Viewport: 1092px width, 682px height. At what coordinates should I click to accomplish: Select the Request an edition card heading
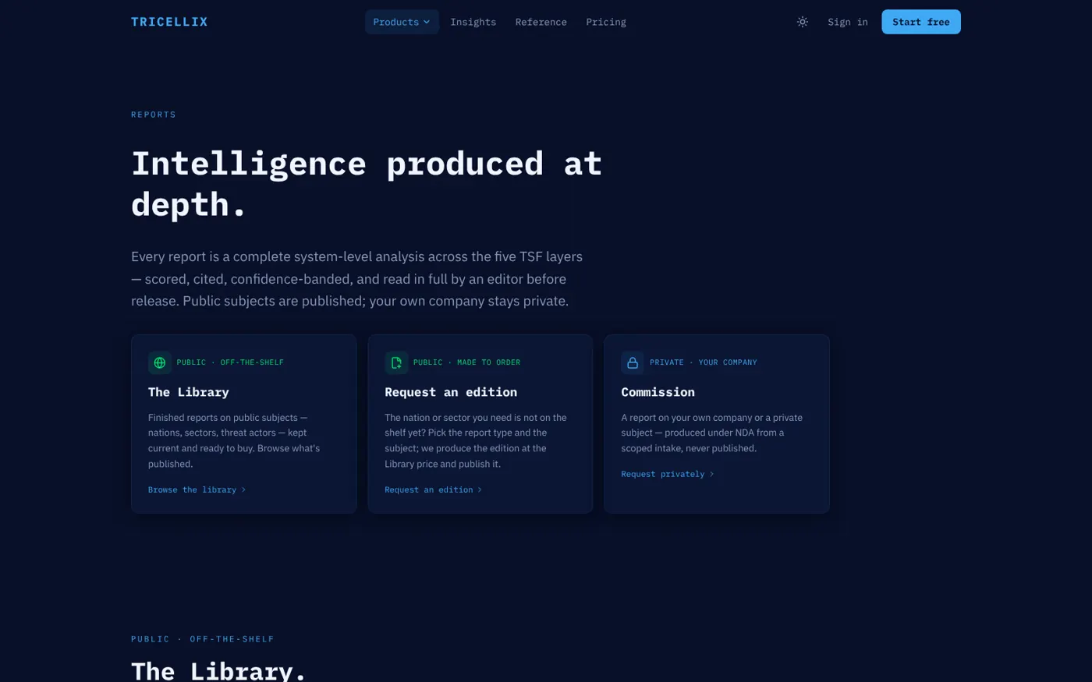click(x=451, y=392)
